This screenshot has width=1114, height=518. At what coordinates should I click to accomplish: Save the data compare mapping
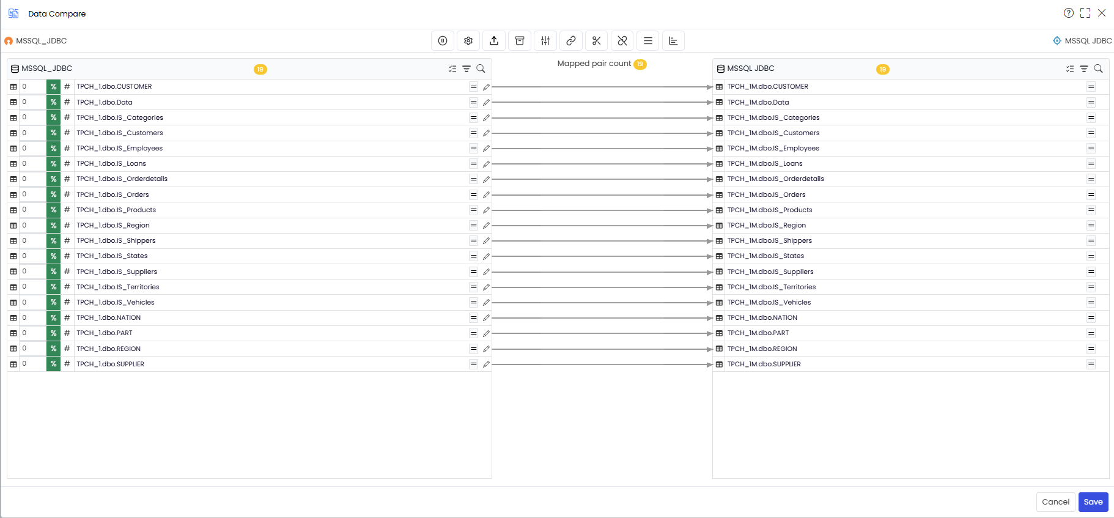(1093, 502)
